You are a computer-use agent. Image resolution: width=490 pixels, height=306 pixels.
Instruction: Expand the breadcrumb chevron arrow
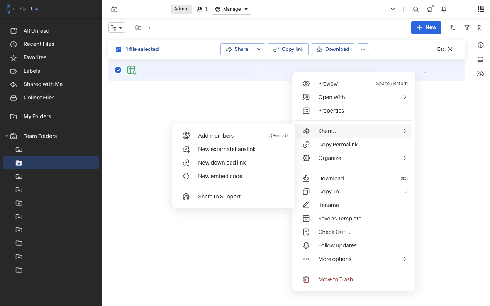tap(149, 28)
